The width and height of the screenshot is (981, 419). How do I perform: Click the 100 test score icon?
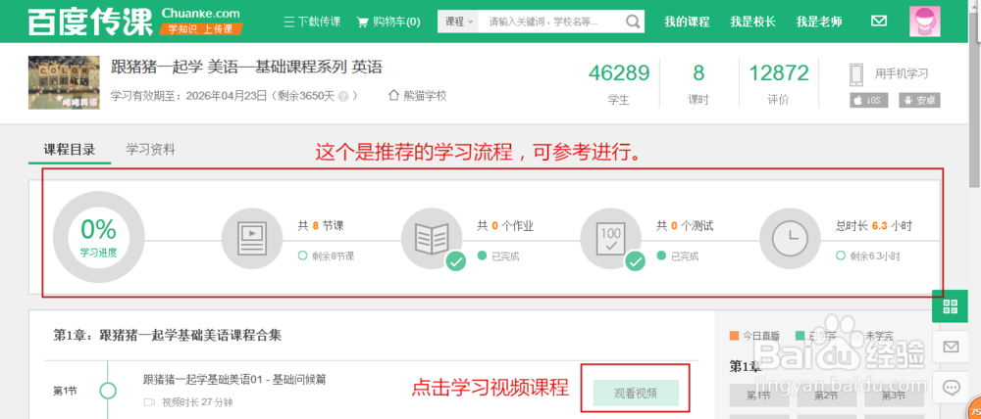610,239
